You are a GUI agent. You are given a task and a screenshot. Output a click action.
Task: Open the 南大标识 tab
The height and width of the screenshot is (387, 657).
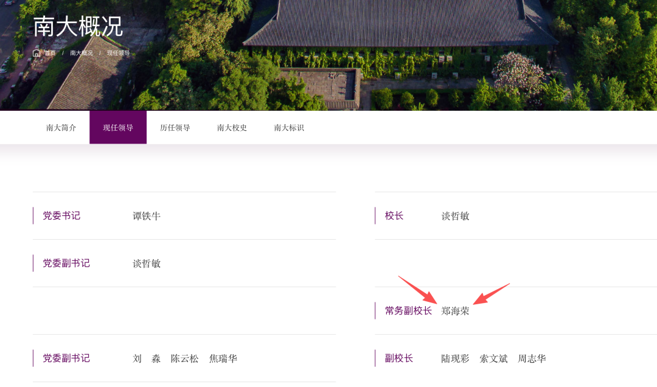coord(289,128)
